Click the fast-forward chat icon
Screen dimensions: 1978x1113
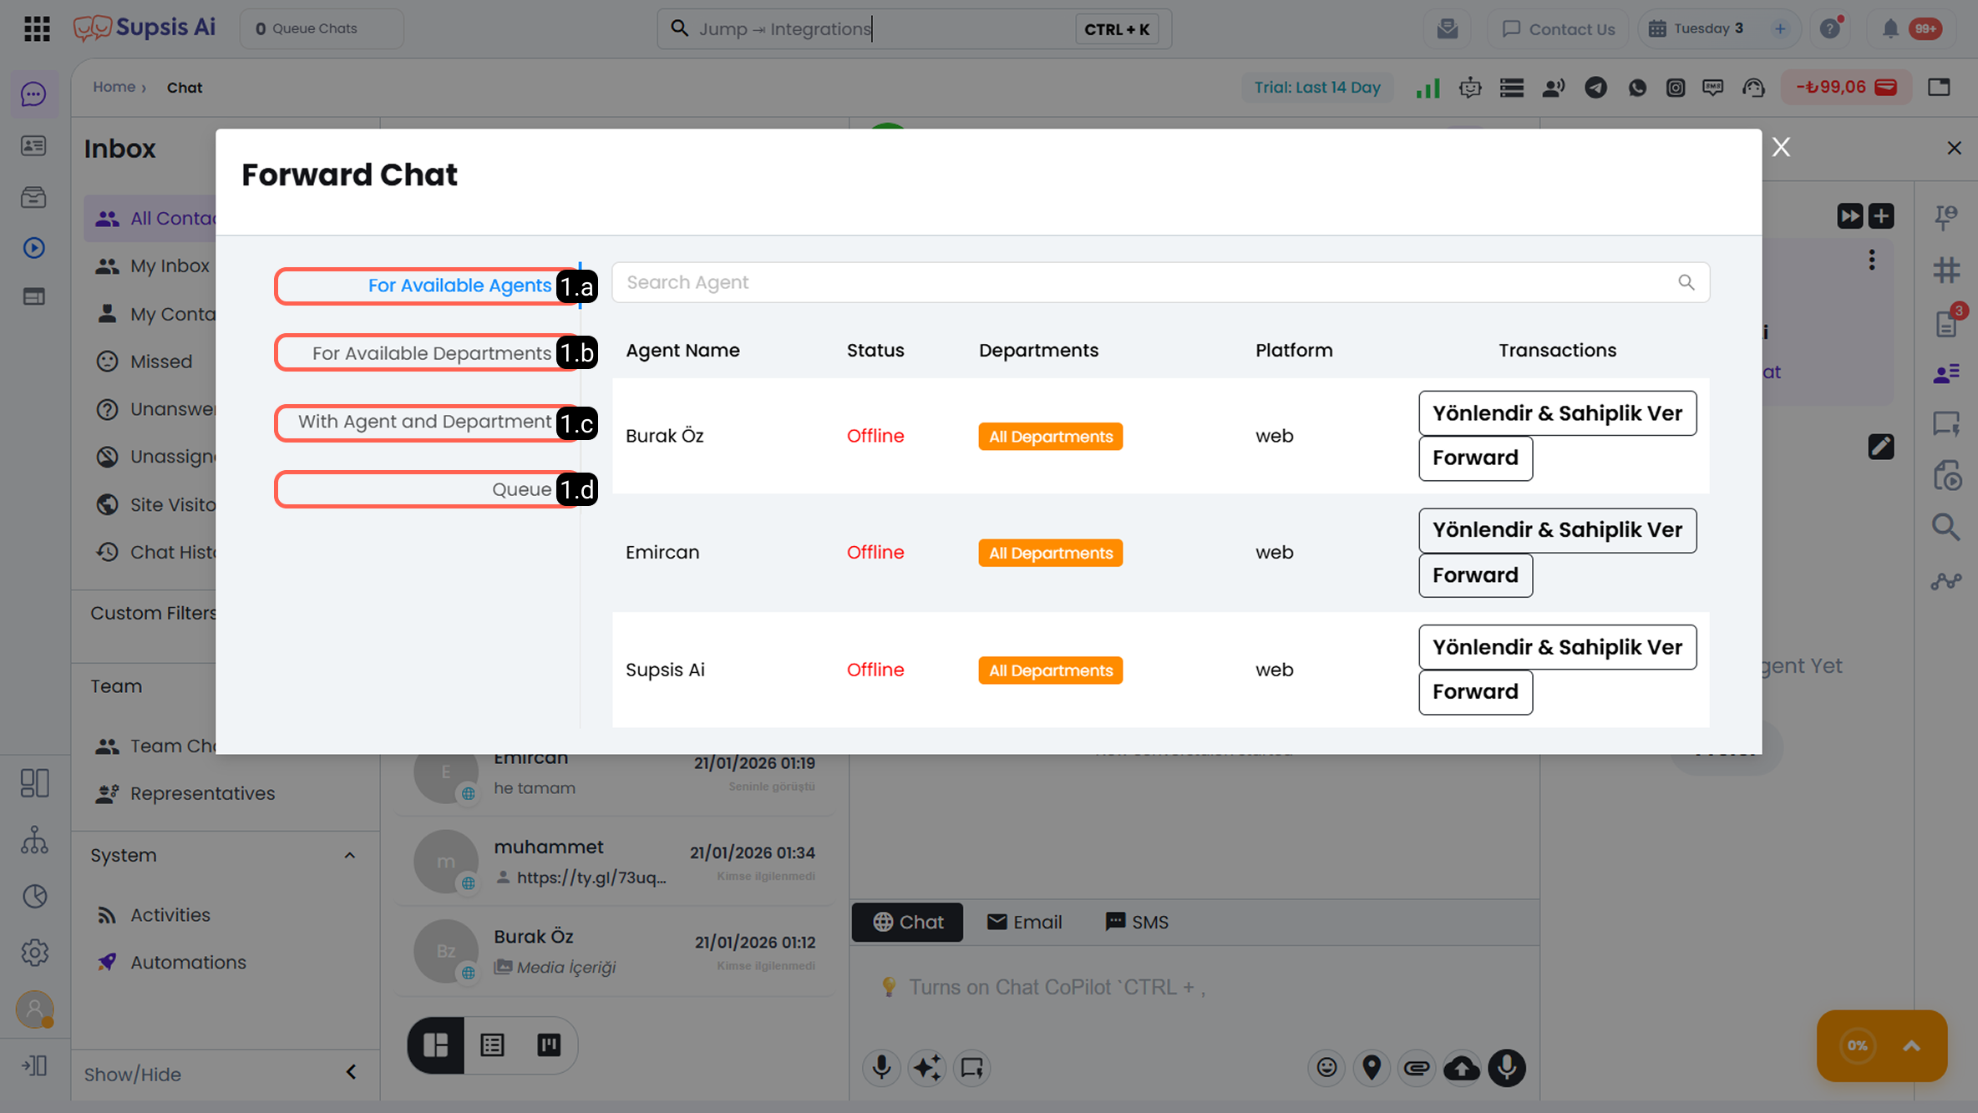[x=1849, y=216]
